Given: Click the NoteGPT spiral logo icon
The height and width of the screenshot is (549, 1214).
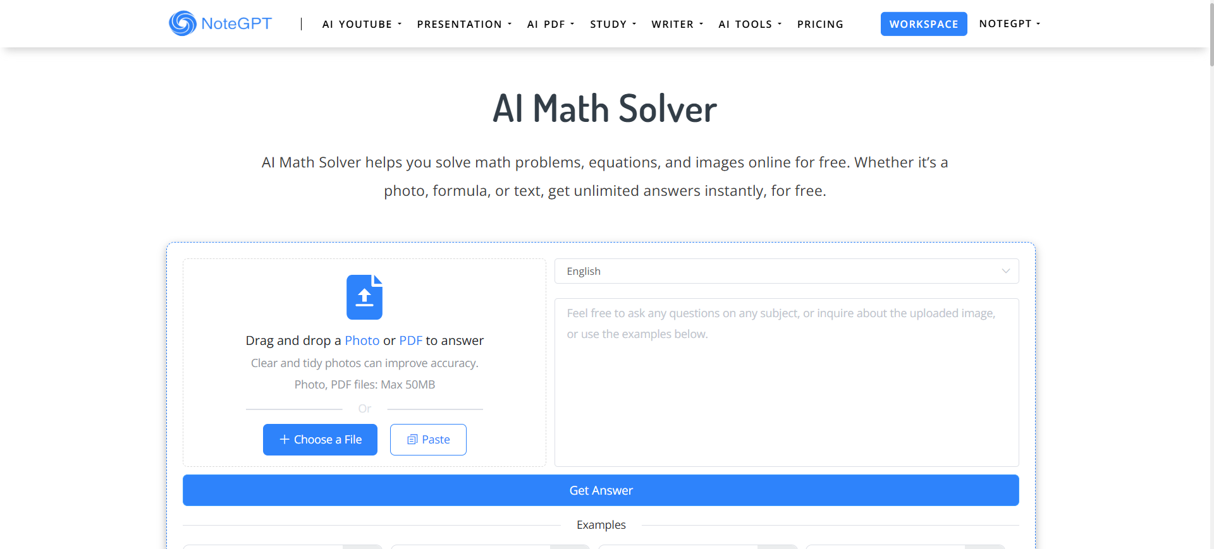Looking at the screenshot, I should coord(181,23).
